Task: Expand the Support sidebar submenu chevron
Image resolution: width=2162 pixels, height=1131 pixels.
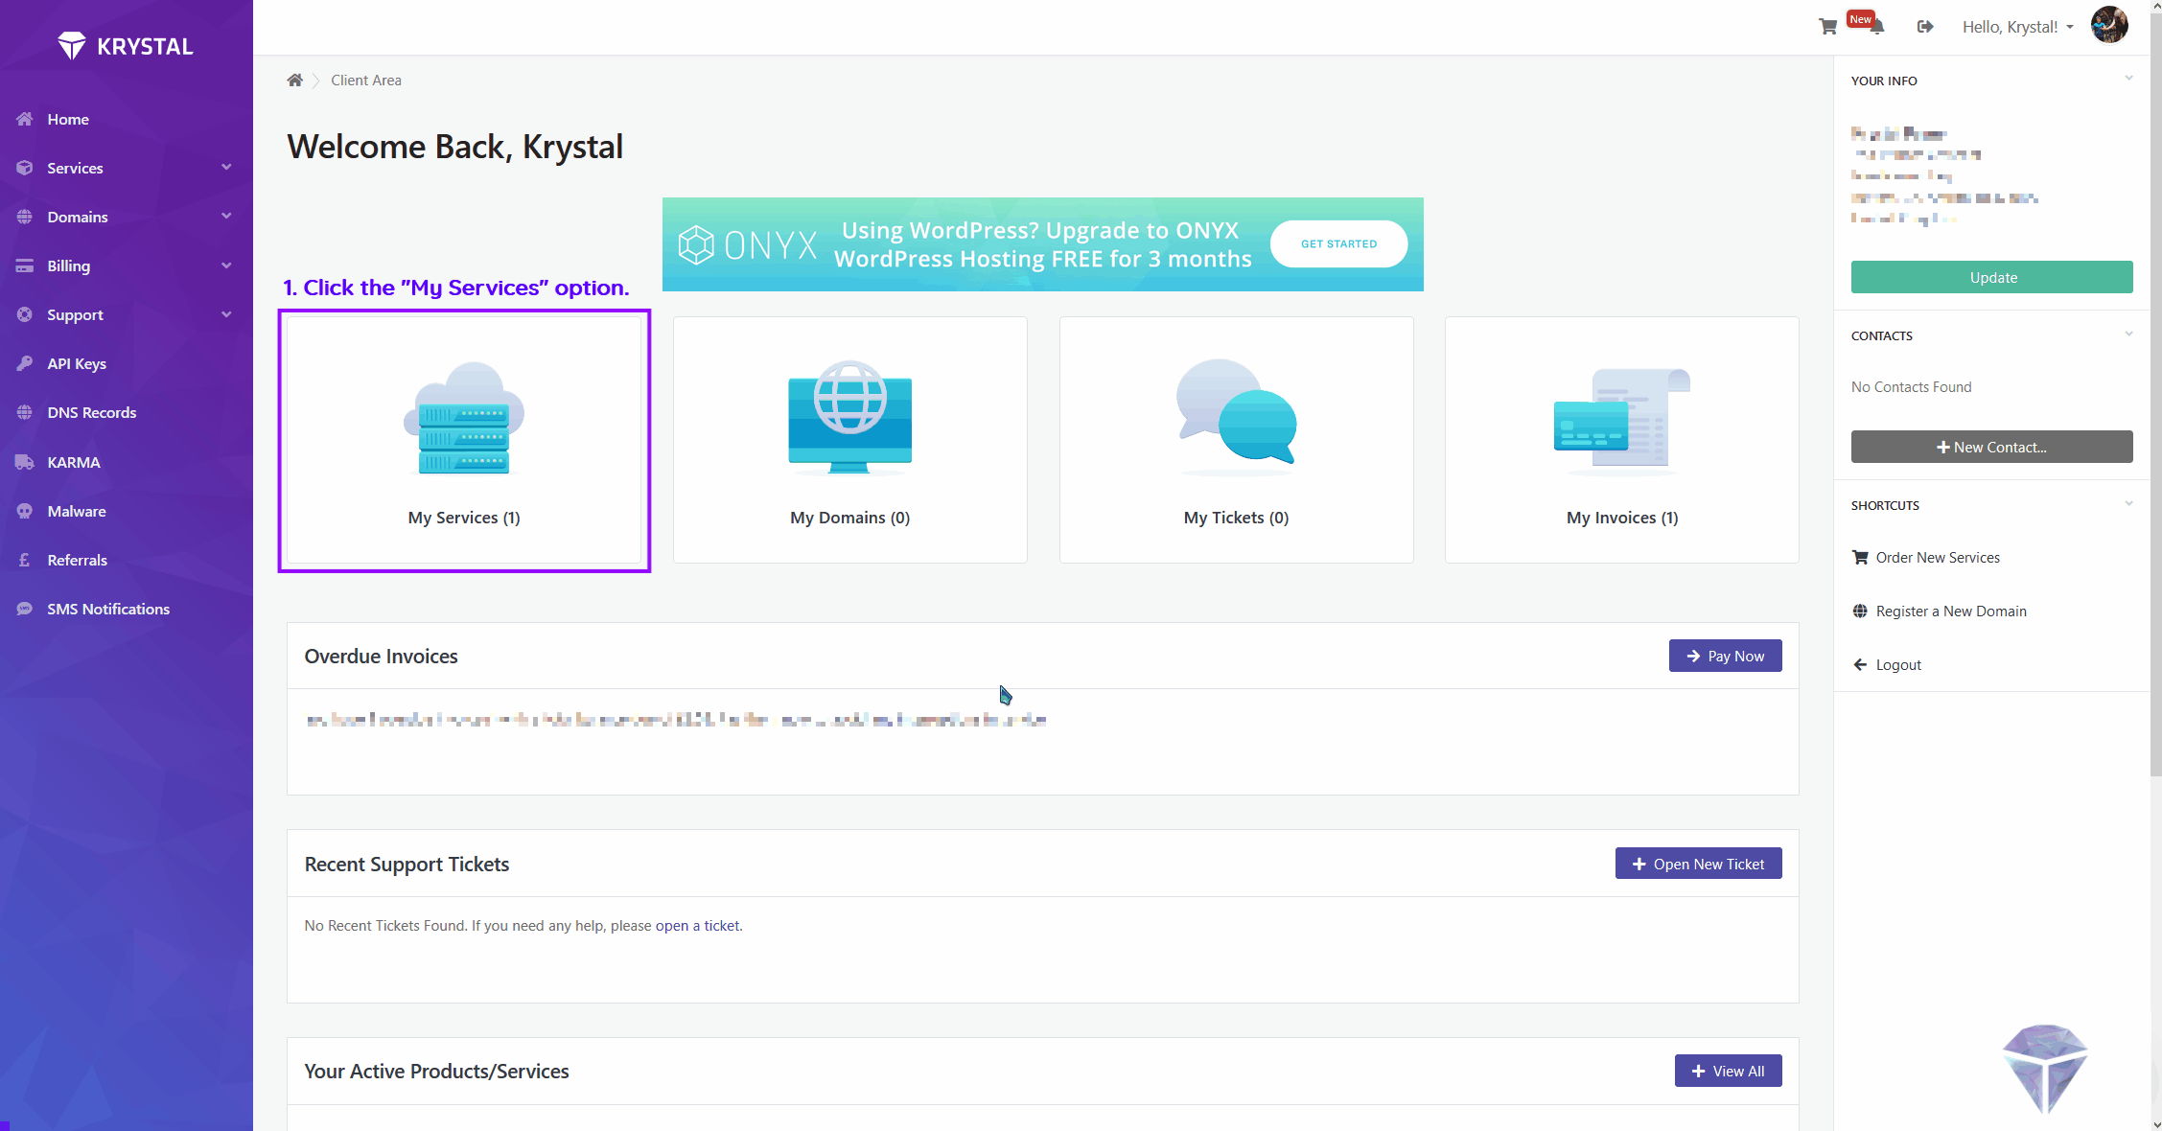Action: coord(226,313)
